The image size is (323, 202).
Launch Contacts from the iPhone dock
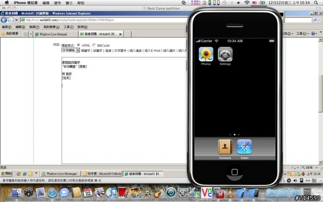point(225,147)
